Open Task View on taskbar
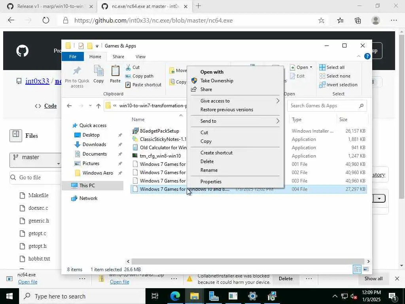The height and width of the screenshot is (304, 405). pos(155,296)
